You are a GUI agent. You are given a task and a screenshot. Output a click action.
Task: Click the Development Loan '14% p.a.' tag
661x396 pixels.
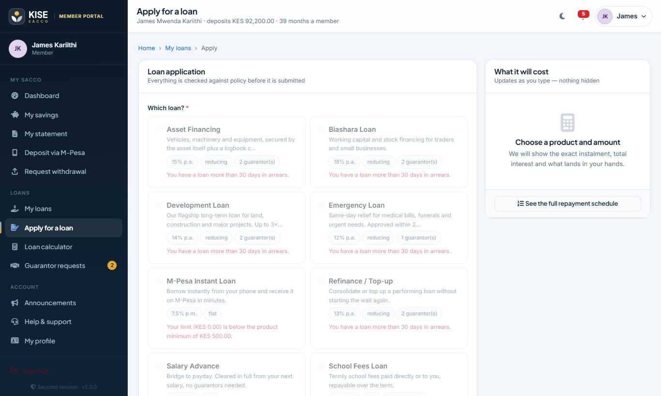(x=182, y=238)
